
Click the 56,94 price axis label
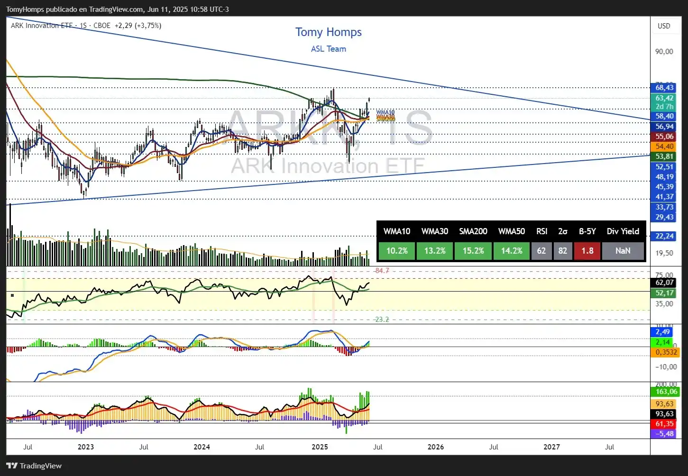coord(664,127)
